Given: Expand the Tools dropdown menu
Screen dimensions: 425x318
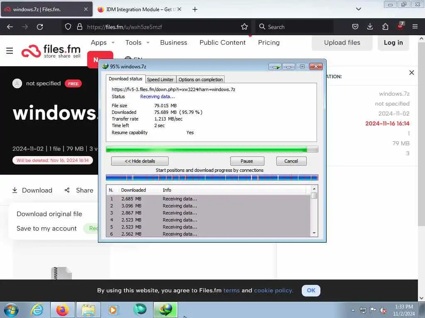Looking at the screenshot, I should (x=137, y=43).
